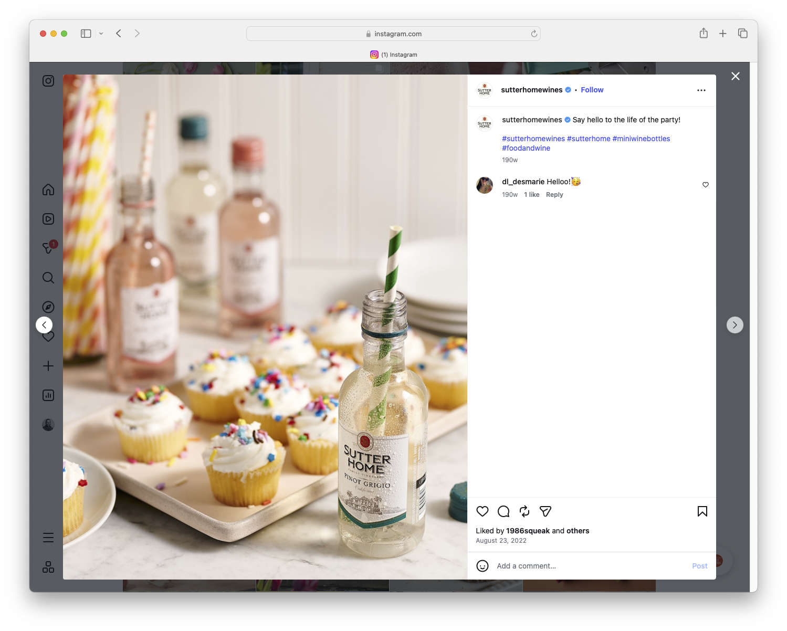Image resolution: width=787 pixels, height=631 pixels.
Task: Open comment bubble icon under post
Action: pos(503,511)
